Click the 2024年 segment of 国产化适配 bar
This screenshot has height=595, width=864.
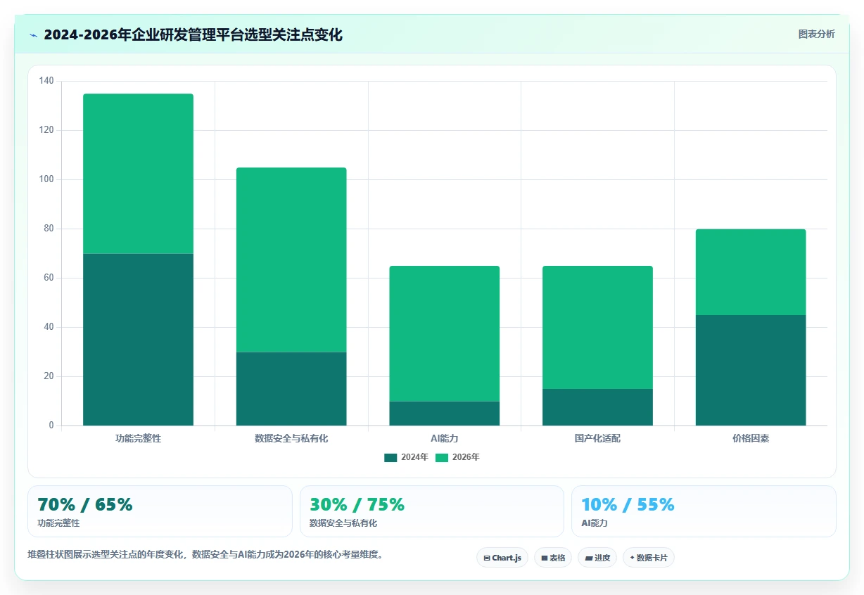(597, 407)
